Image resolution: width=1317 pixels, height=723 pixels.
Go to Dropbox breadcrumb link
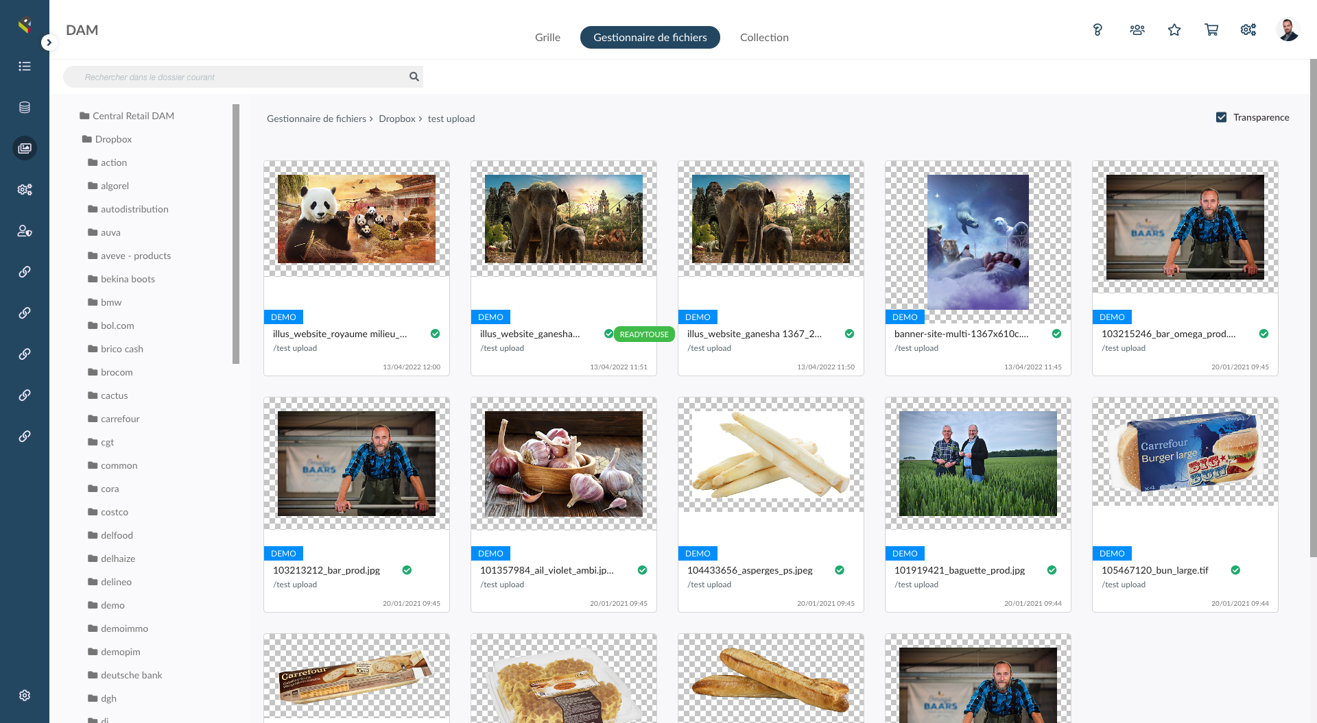[x=397, y=119]
